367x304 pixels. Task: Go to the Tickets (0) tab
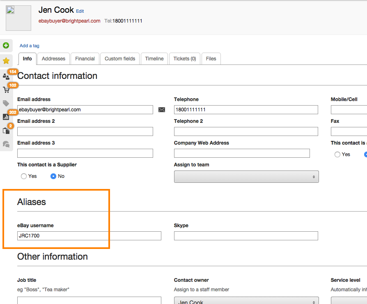tap(185, 59)
